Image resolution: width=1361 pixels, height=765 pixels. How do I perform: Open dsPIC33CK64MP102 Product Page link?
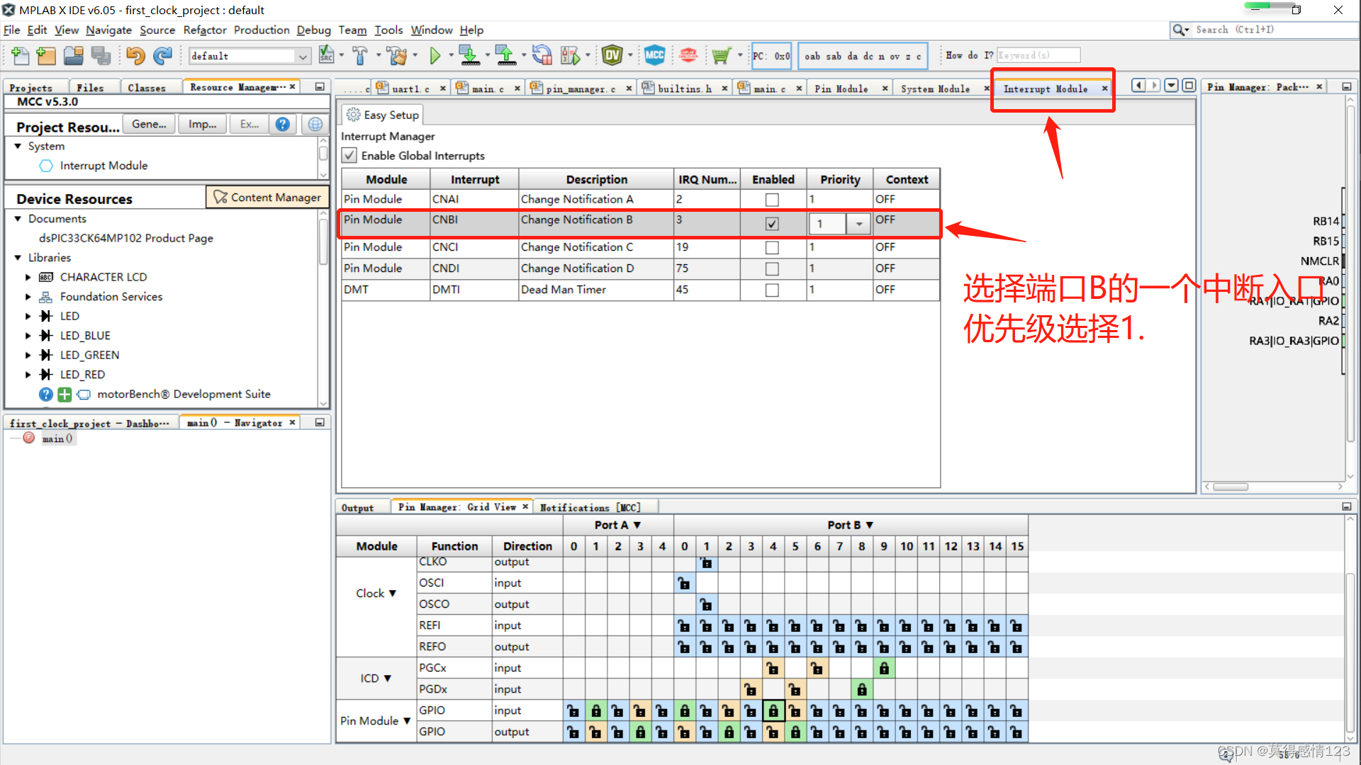coord(126,239)
